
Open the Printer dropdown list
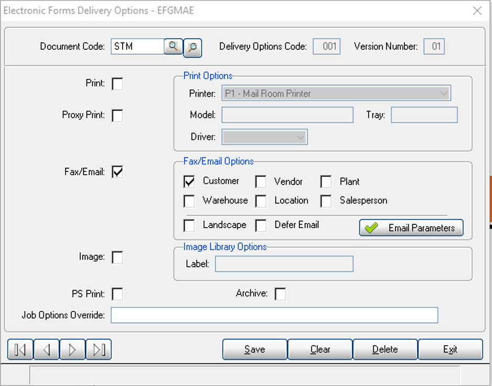336,93
